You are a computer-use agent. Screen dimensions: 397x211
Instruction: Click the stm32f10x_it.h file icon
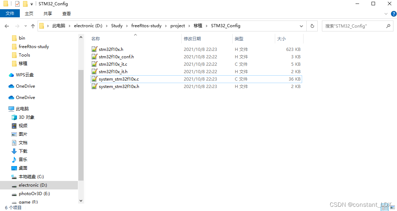pos(95,71)
